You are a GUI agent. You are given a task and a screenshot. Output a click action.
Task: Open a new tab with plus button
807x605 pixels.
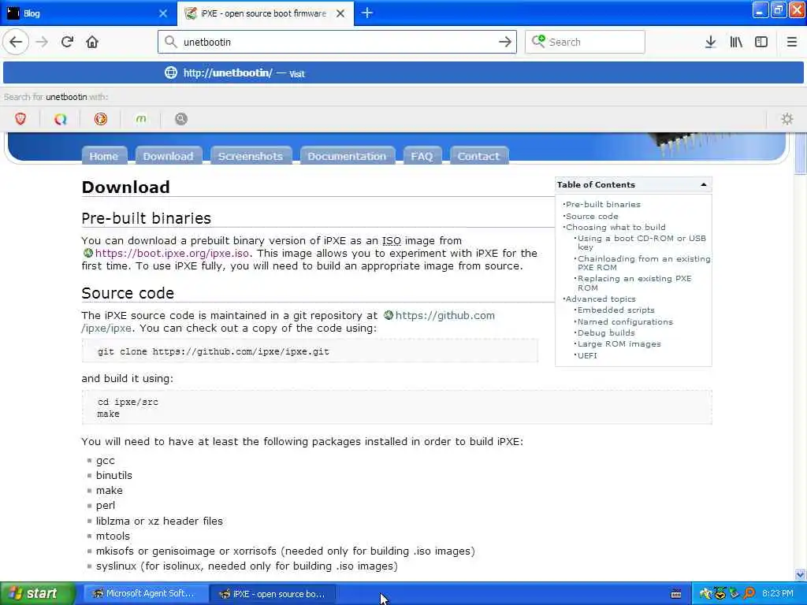pyautogui.click(x=367, y=13)
